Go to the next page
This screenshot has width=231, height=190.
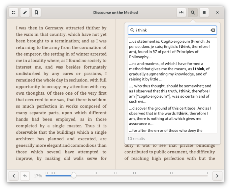click(217, 176)
